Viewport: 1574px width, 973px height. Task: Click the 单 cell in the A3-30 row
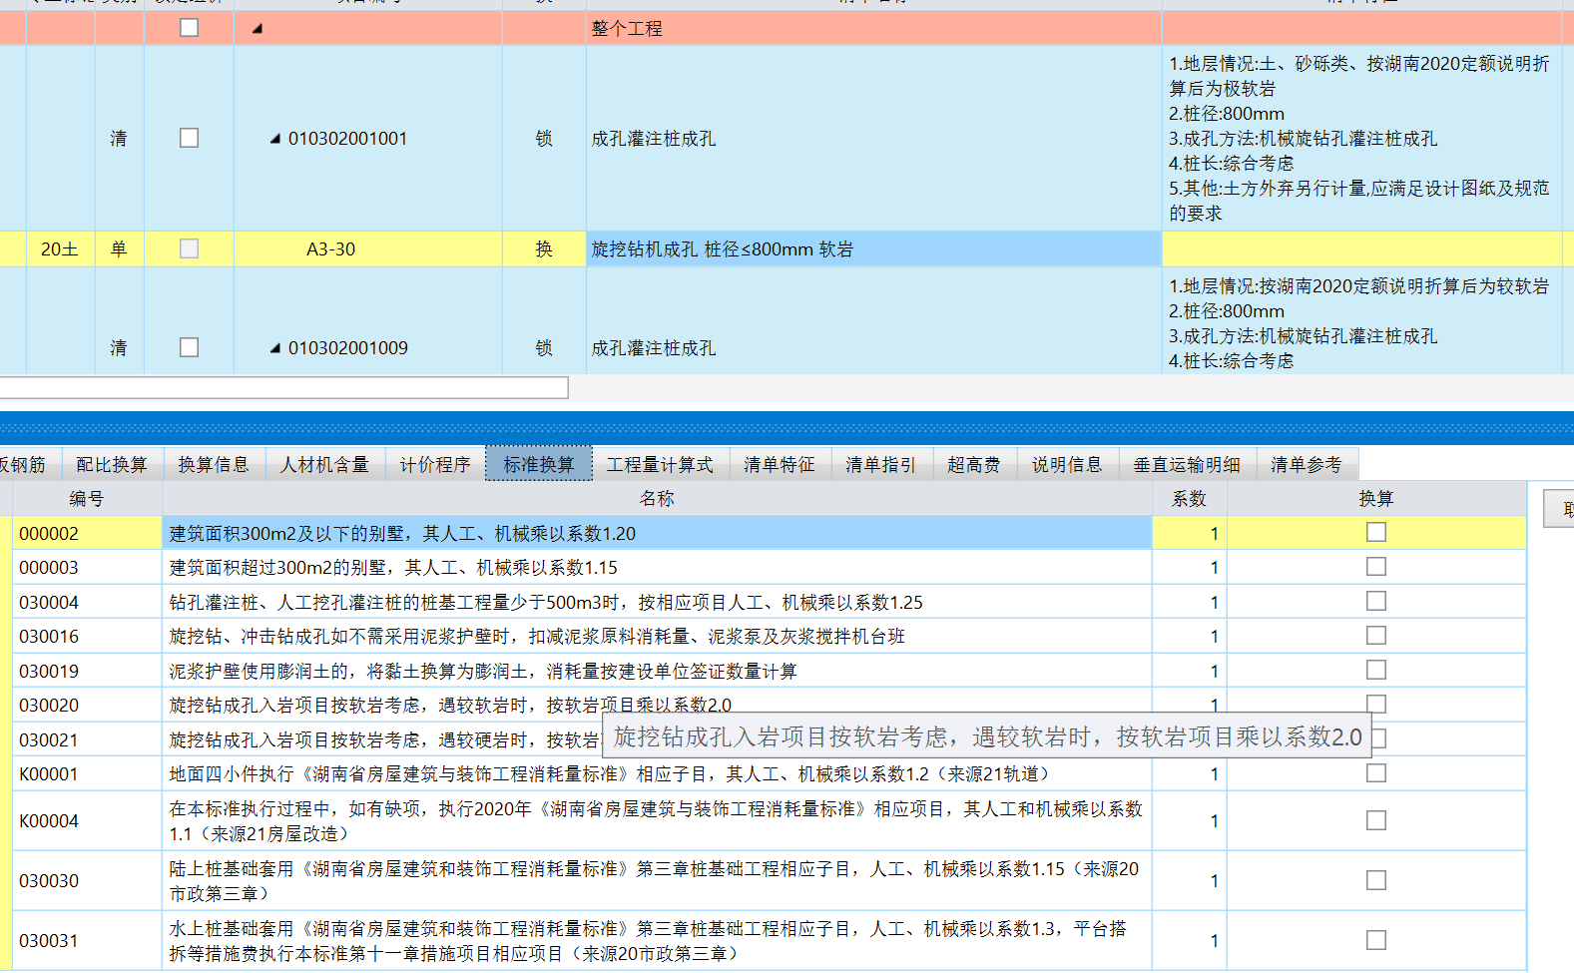pos(119,249)
